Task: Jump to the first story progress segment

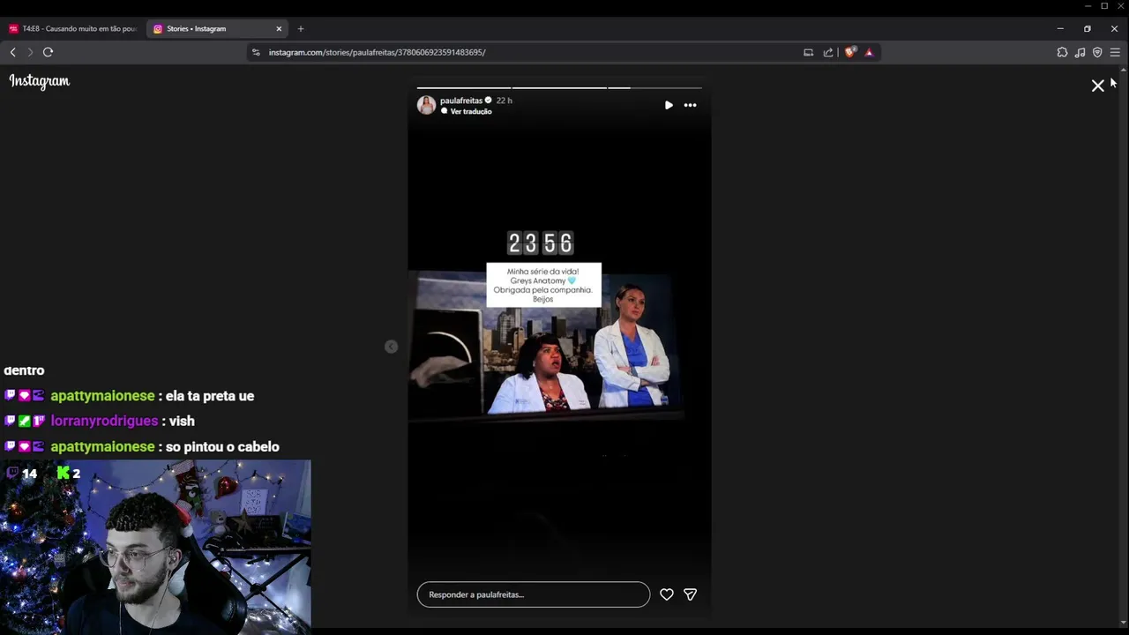Action: pos(464,87)
